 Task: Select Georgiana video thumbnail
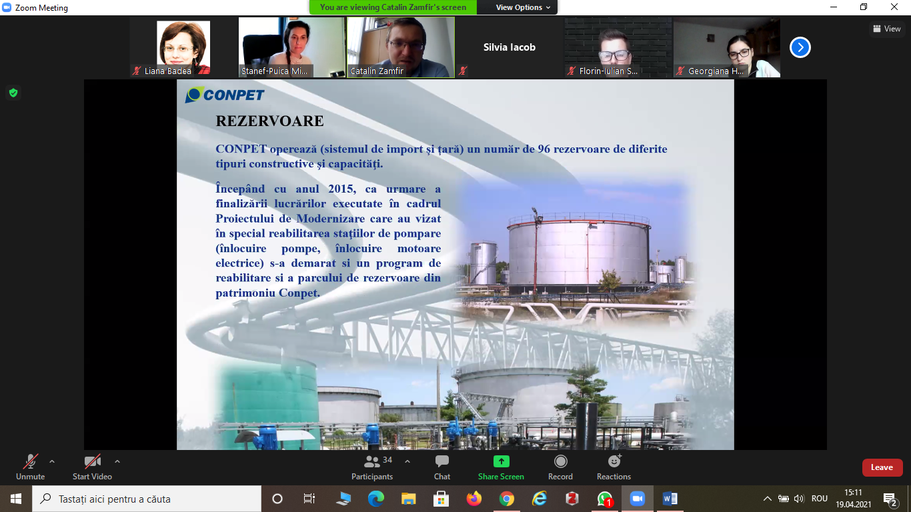coord(727,47)
